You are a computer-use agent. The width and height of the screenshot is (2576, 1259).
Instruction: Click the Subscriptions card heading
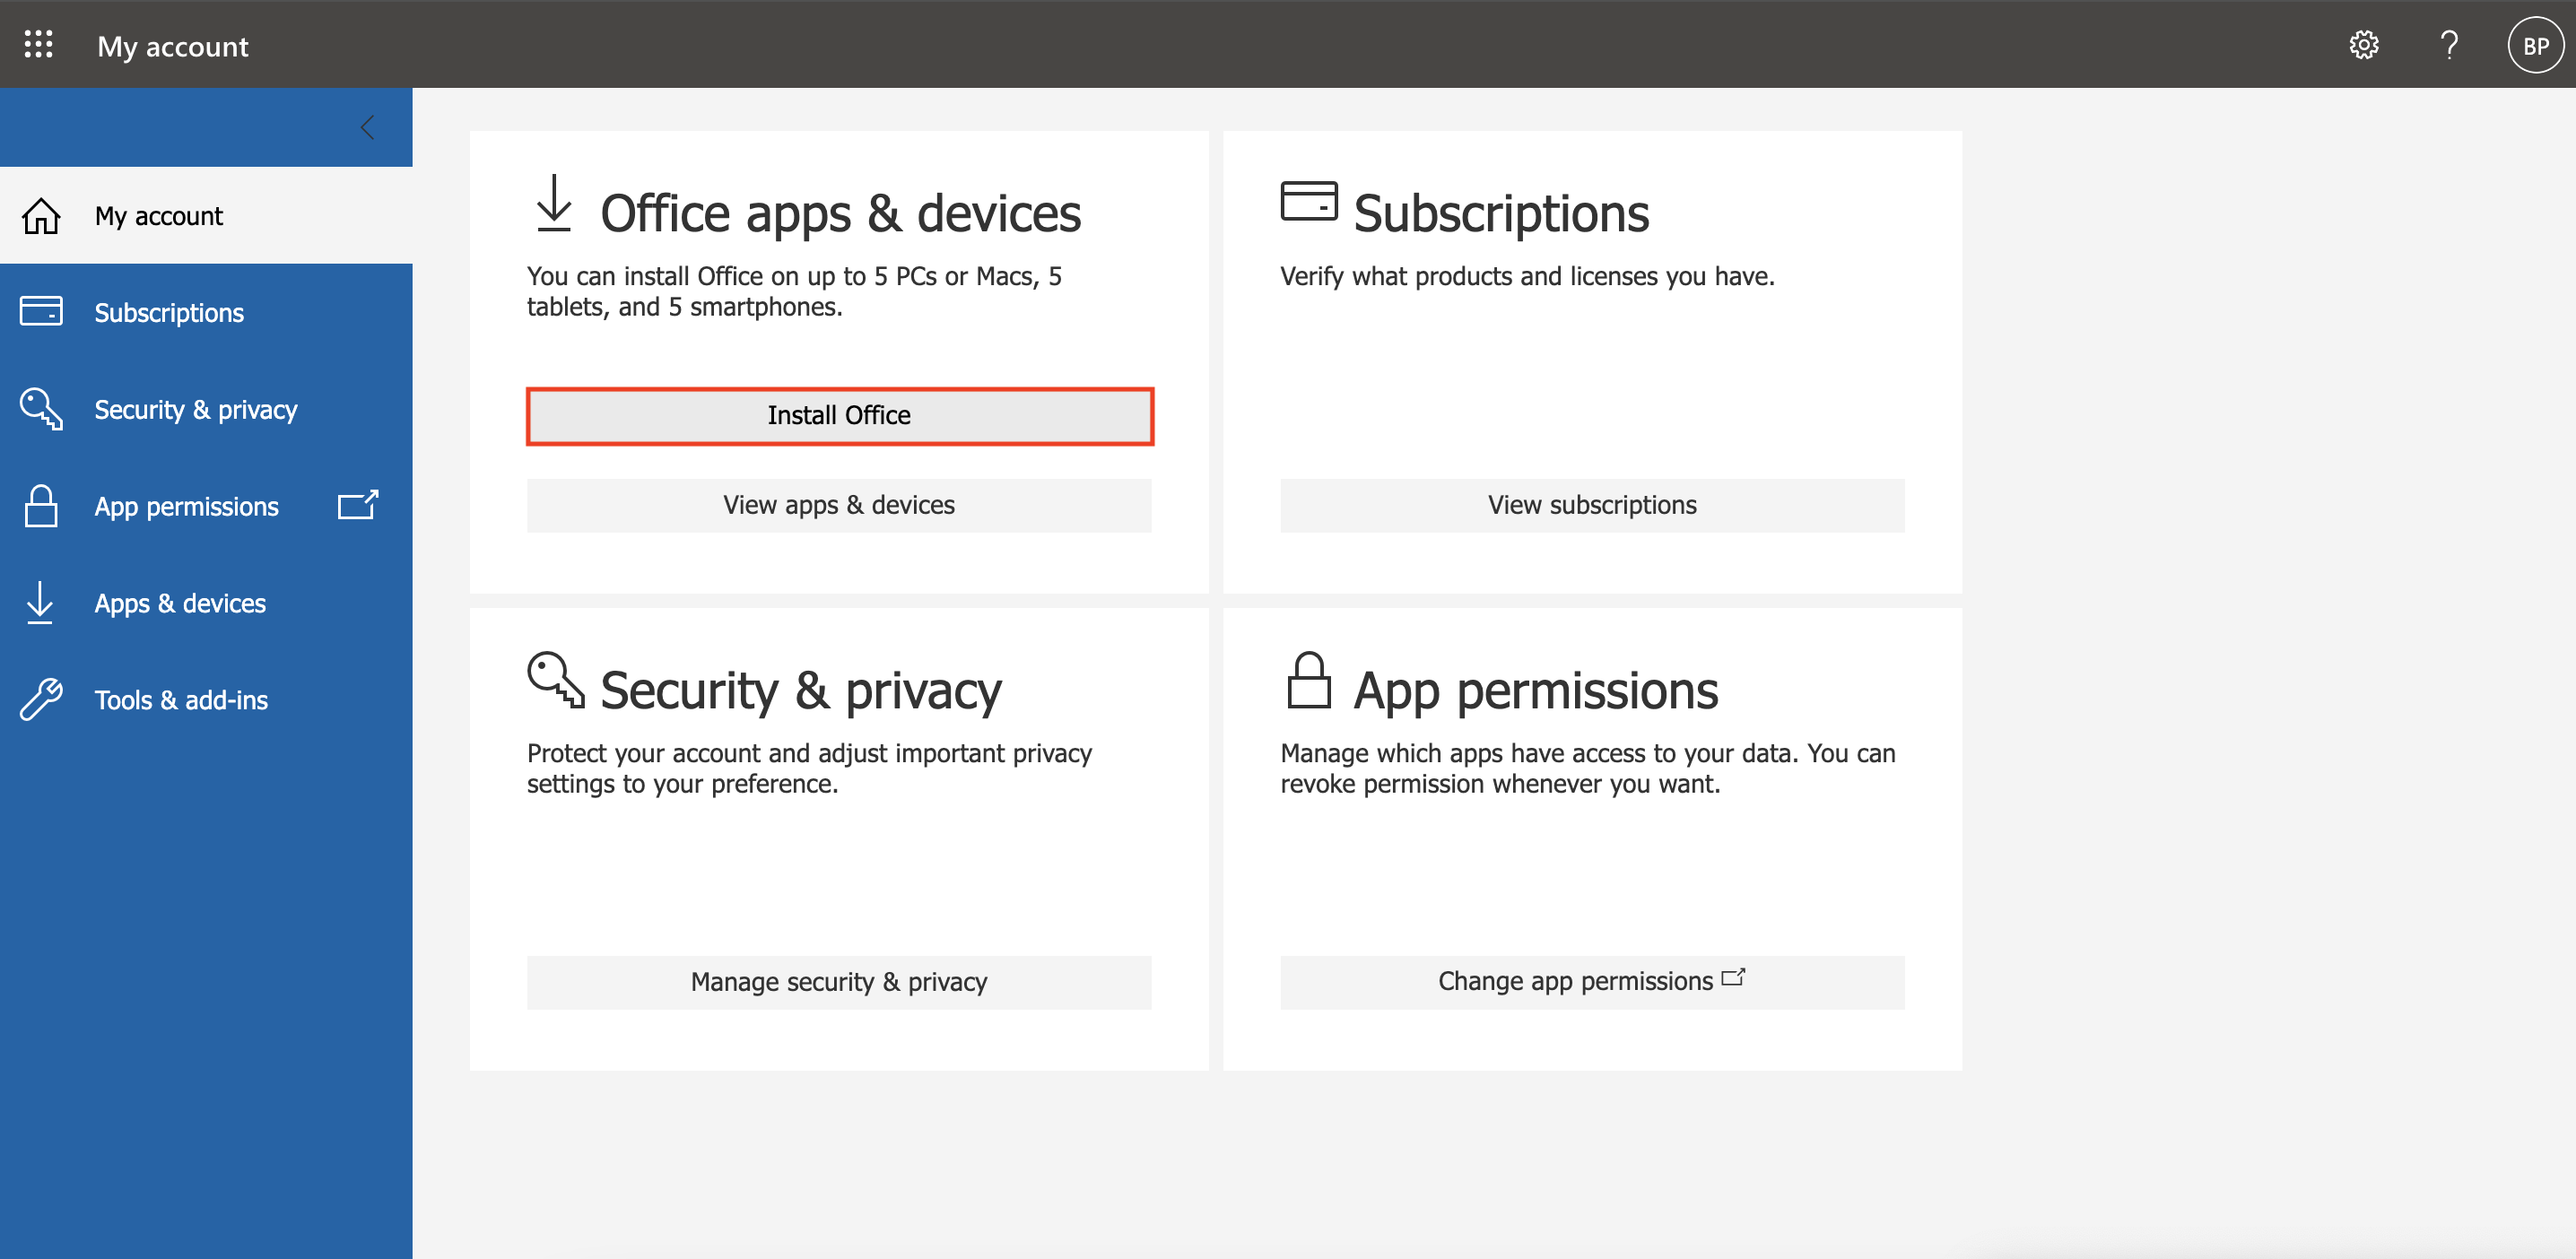[x=1501, y=214]
